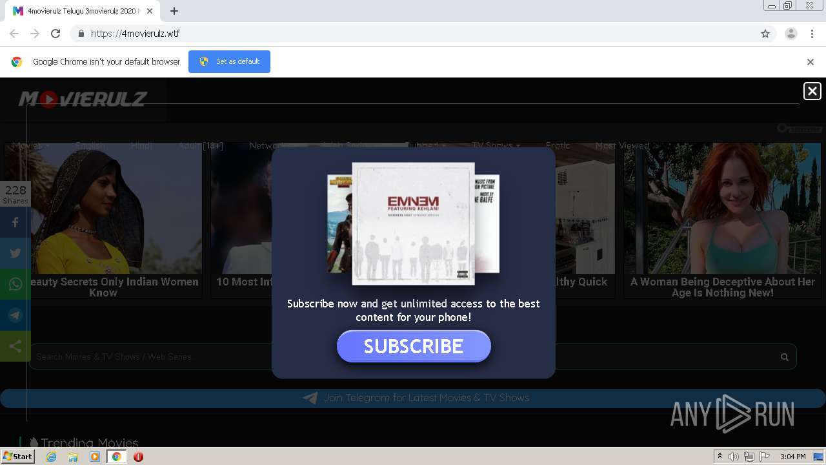Screen dimensions: 826x465
Task: Select the 4movierulz Telugu browser tab
Action: (x=84, y=11)
